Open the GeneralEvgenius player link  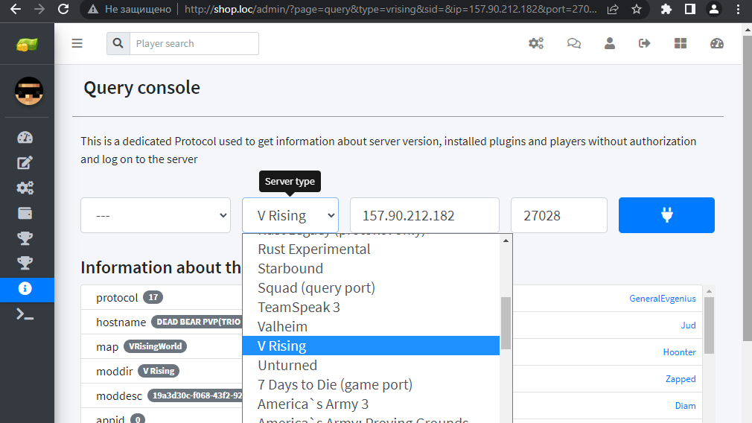(662, 299)
